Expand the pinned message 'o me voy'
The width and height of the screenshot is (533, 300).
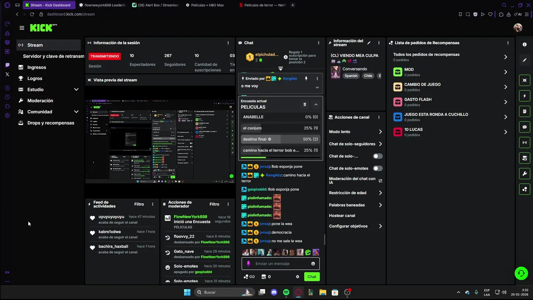[x=317, y=87]
